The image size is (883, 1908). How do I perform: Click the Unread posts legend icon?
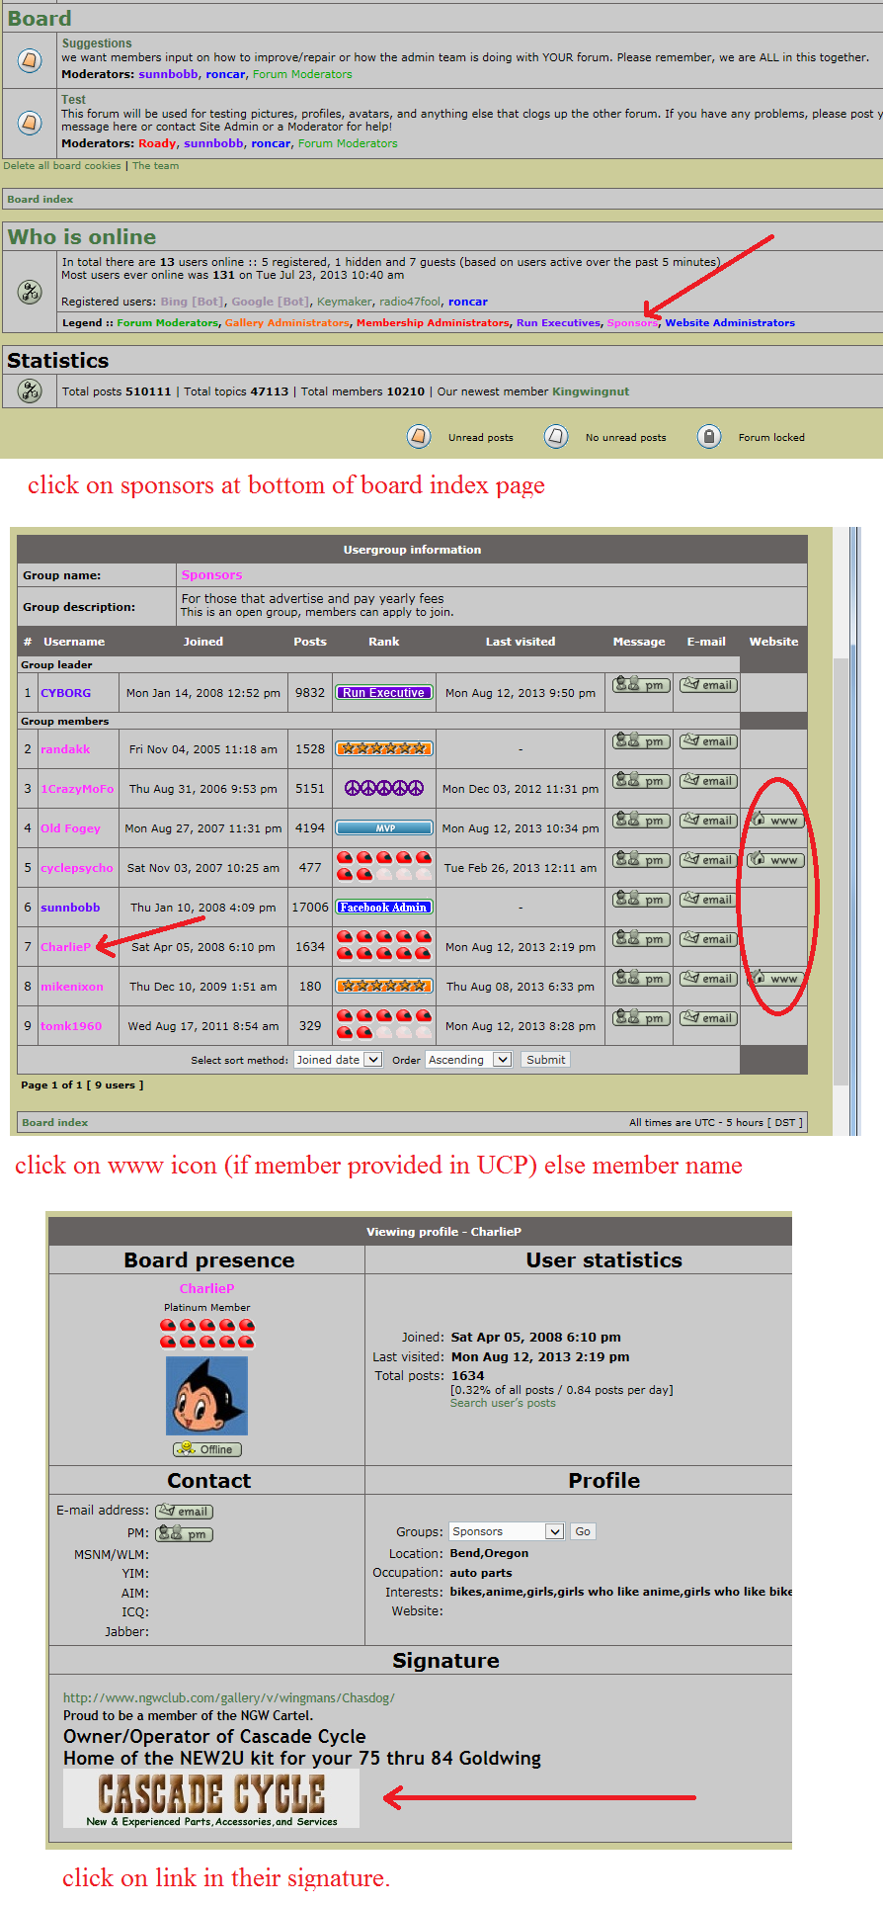click(x=419, y=436)
